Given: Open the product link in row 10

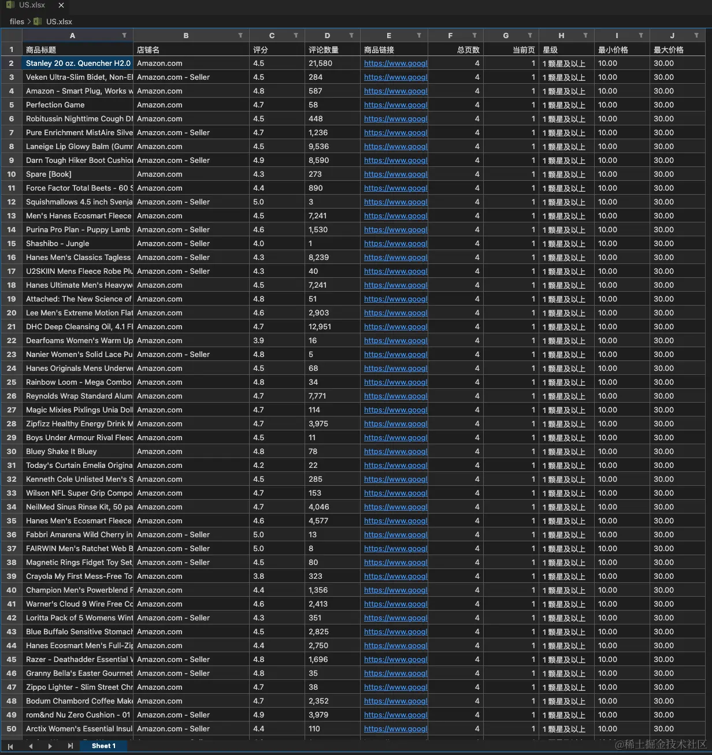Looking at the screenshot, I should (x=395, y=174).
